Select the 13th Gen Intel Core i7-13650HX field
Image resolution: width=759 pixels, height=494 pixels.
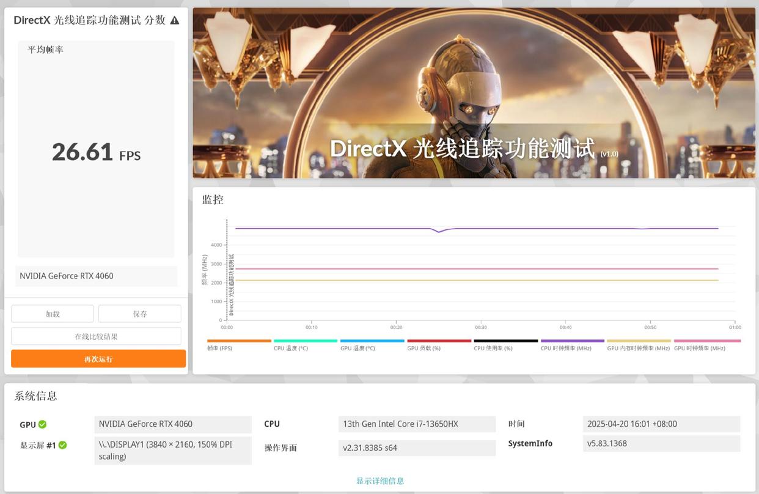(x=417, y=424)
